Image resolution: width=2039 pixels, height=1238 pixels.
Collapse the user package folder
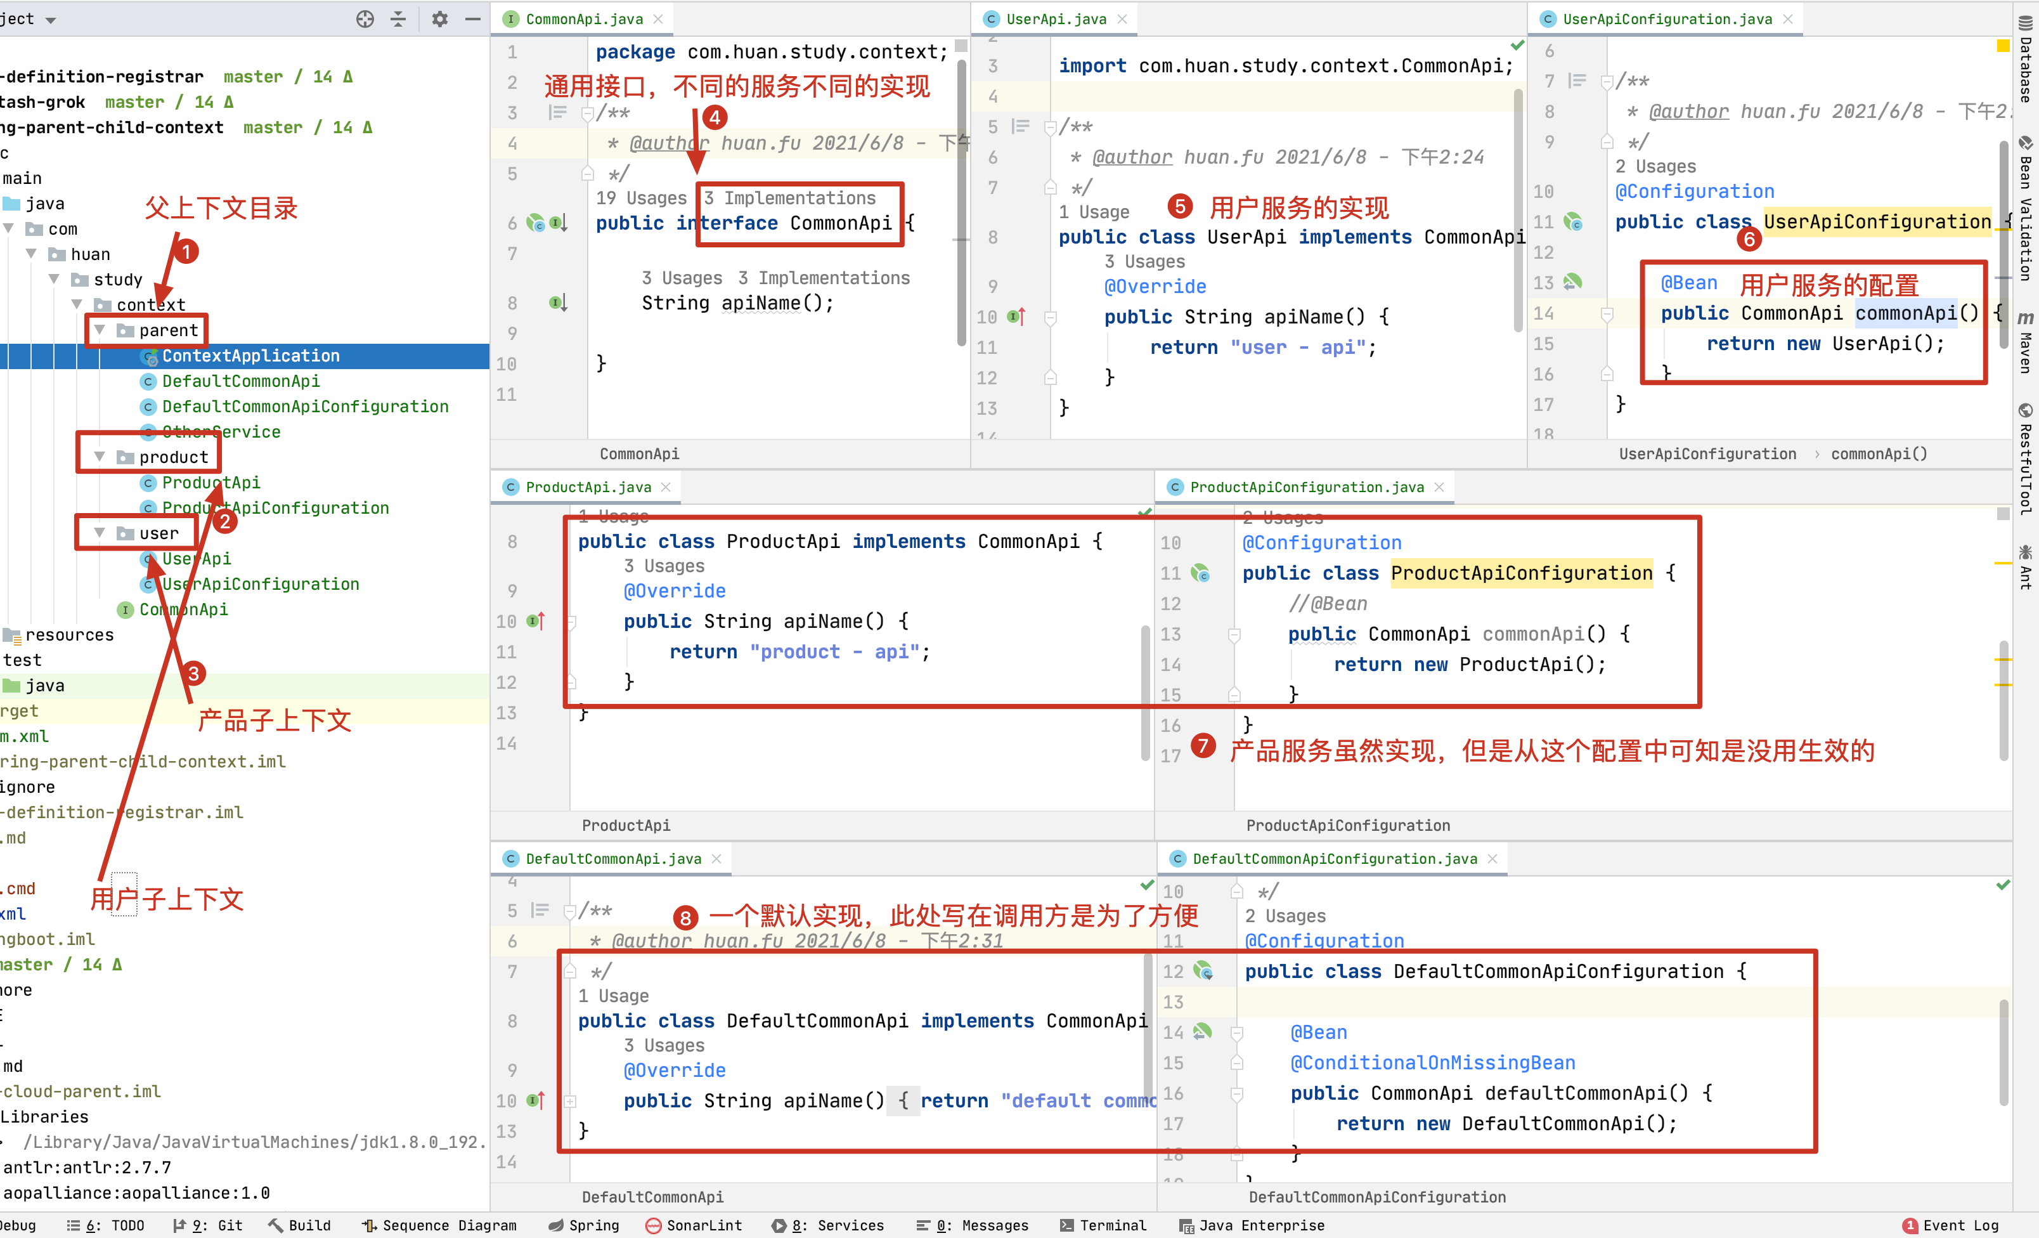click(100, 532)
